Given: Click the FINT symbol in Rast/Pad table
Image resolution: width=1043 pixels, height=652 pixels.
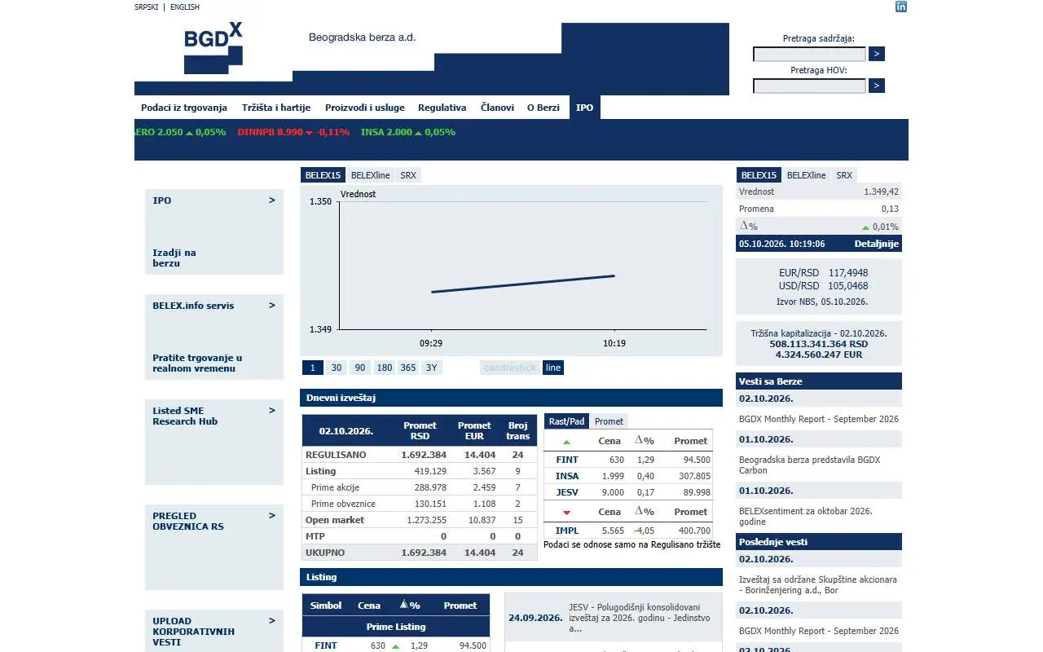Looking at the screenshot, I should point(567,460).
